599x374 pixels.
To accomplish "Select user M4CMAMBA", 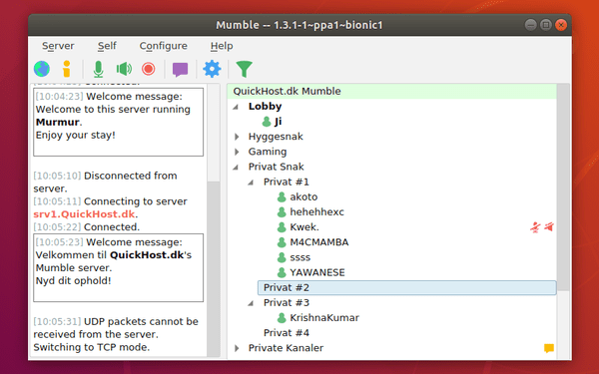I will (319, 242).
